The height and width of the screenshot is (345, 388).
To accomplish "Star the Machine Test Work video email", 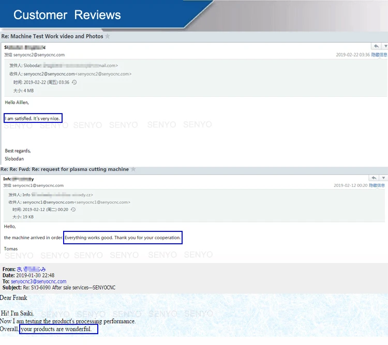I will coord(108,36).
